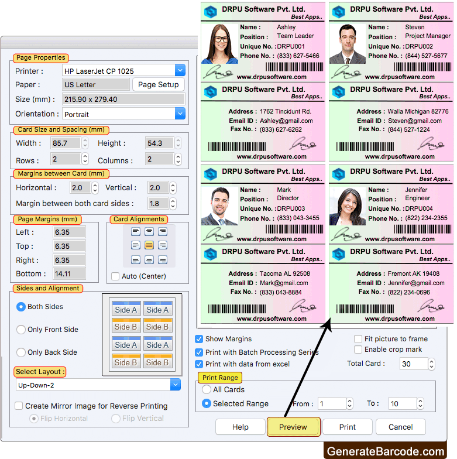Adjust the Columns stepper
457x459 pixels.
coord(178,159)
